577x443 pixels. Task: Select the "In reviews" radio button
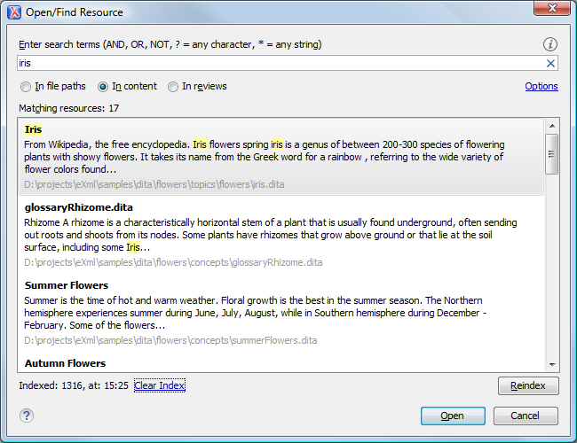(173, 87)
